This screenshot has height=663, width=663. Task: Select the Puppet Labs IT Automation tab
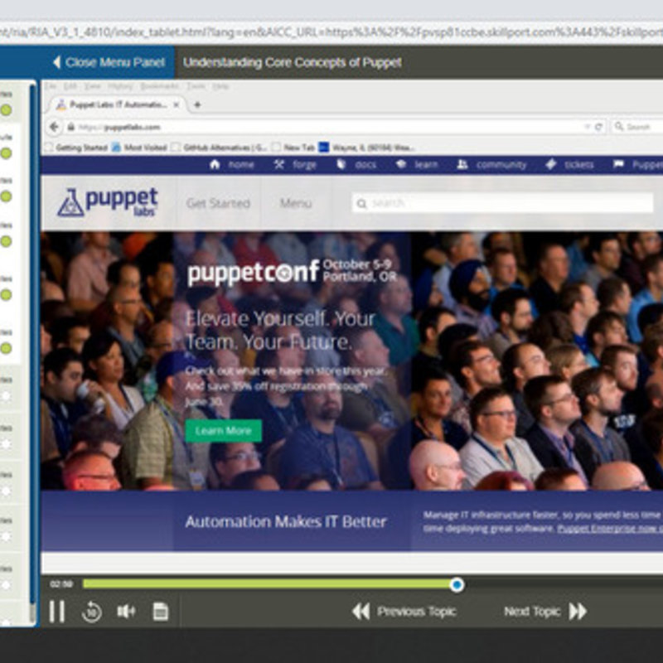(x=118, y=104)
